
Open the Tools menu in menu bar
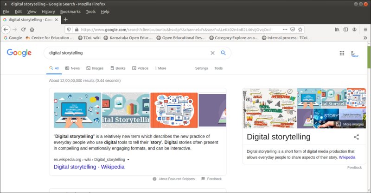[x=90, y=12]
